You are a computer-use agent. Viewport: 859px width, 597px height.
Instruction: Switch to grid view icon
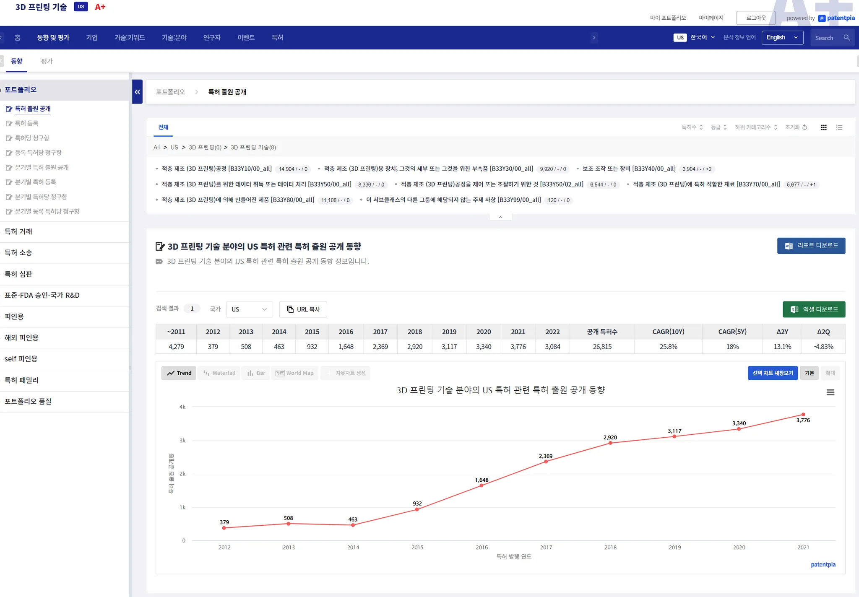[x=824, y=127]
